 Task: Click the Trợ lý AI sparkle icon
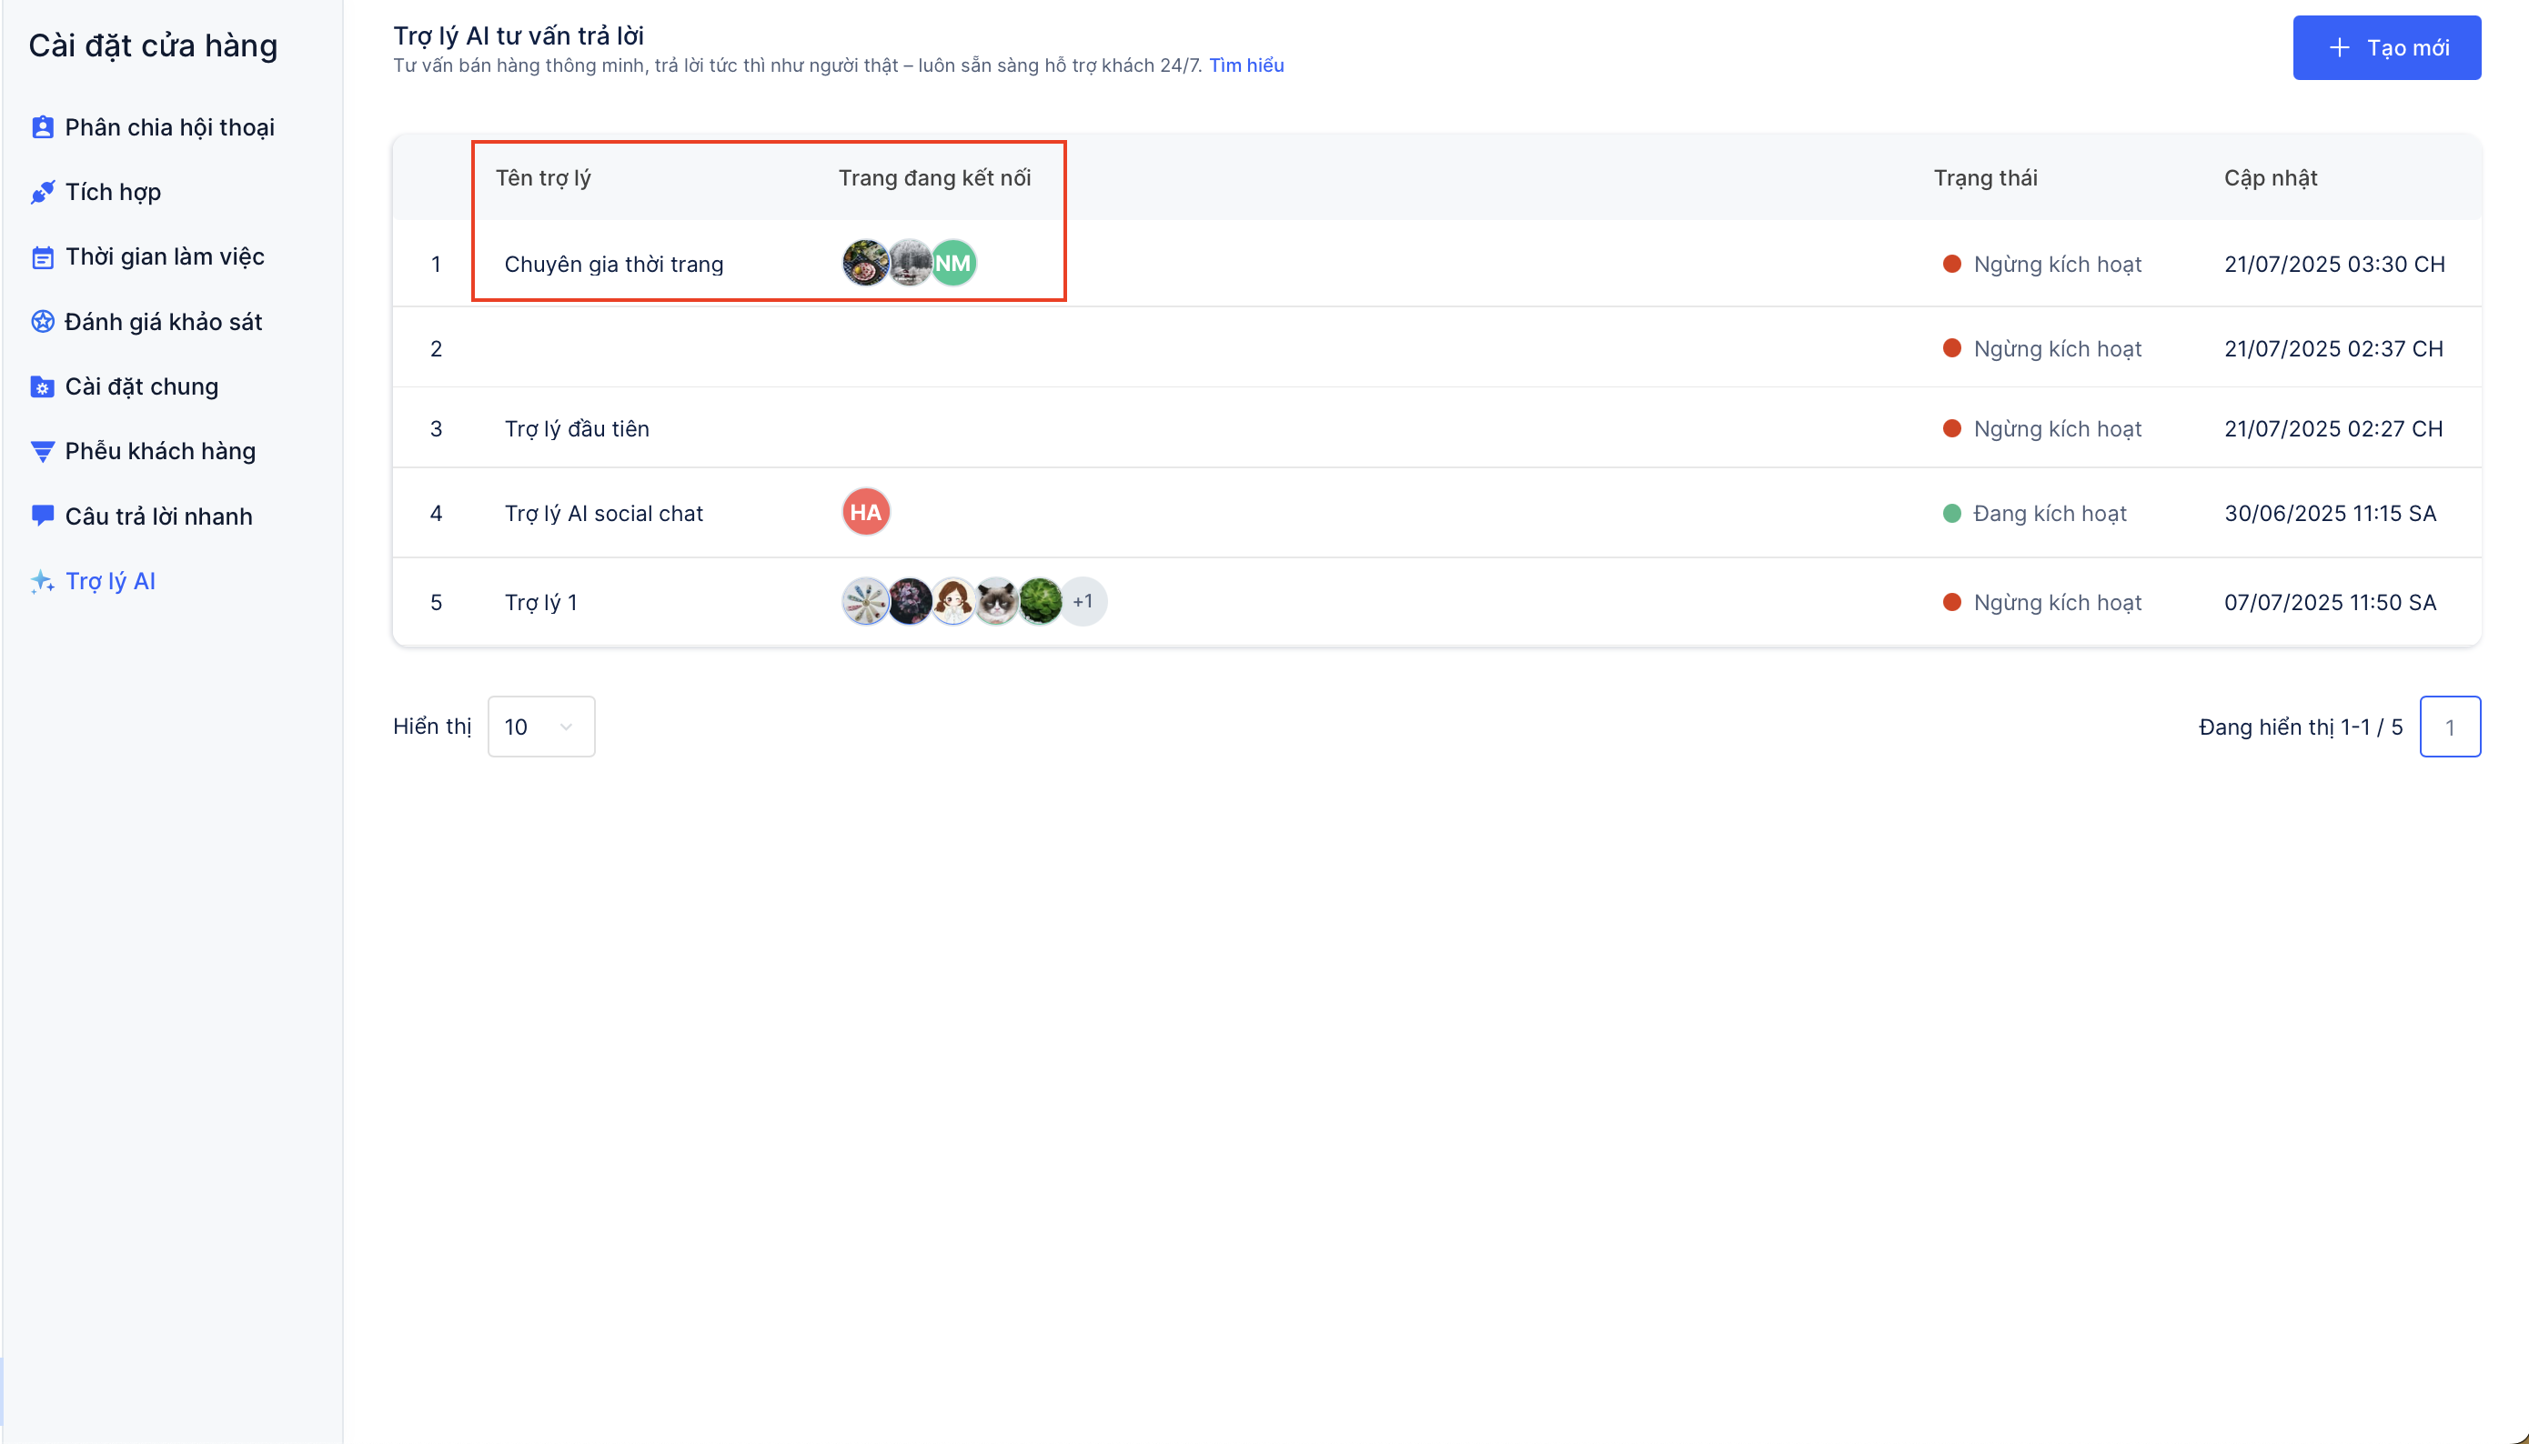click(x=42, y=581)
